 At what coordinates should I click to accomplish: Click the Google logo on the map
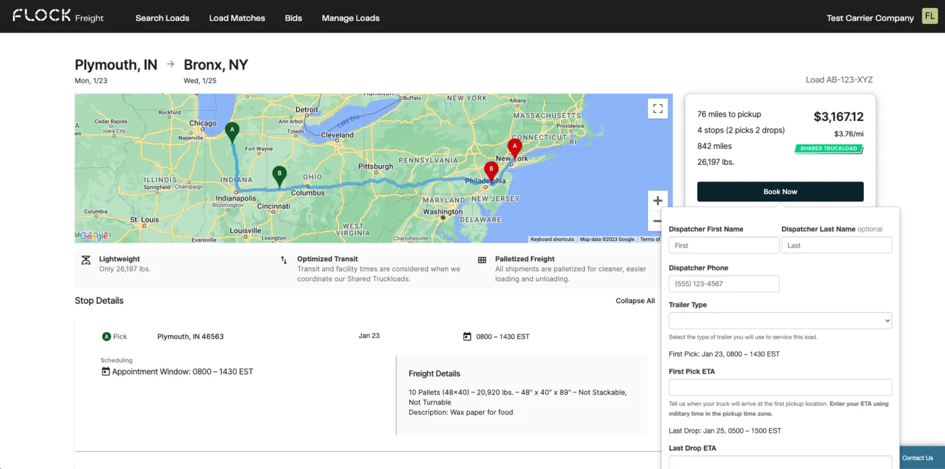coord(94,236)
